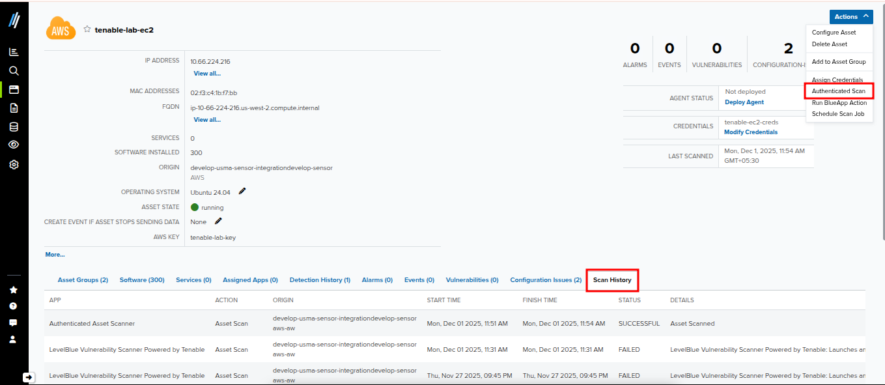Expand the sidebar with the arrow icon

(29, 377)
